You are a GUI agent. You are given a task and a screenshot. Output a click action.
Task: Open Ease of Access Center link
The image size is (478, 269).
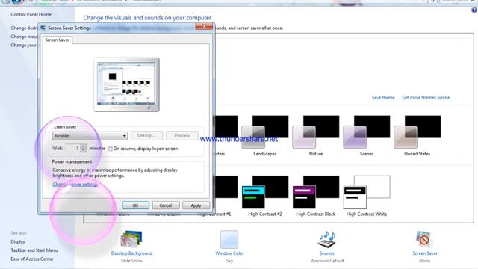32,259
